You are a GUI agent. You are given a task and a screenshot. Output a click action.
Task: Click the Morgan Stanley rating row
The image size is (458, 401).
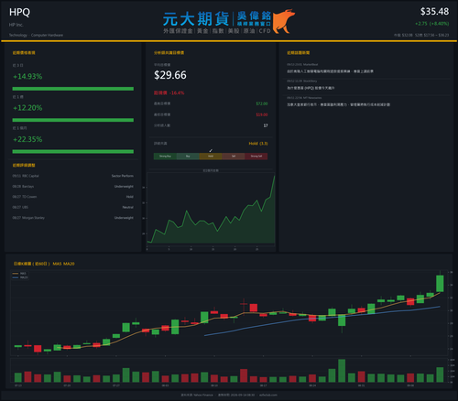(73, 218)
